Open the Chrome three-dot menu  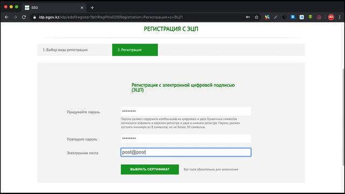click(340, 17)
